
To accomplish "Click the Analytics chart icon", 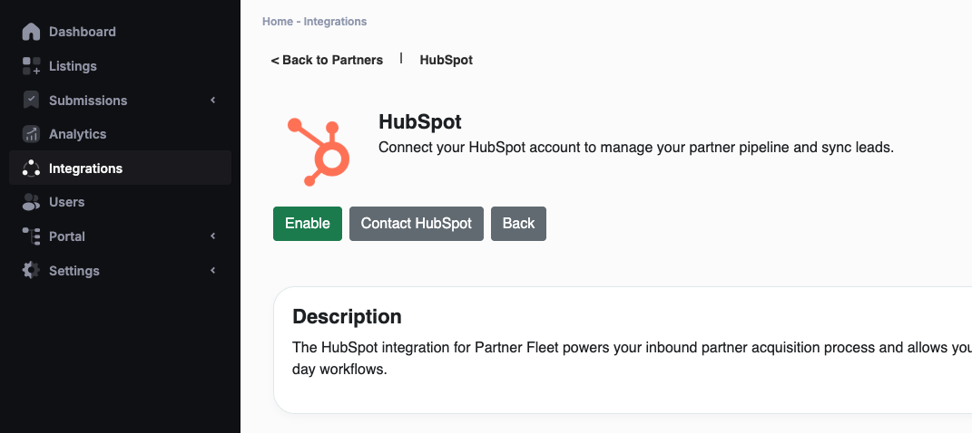I will click(31, 134).
